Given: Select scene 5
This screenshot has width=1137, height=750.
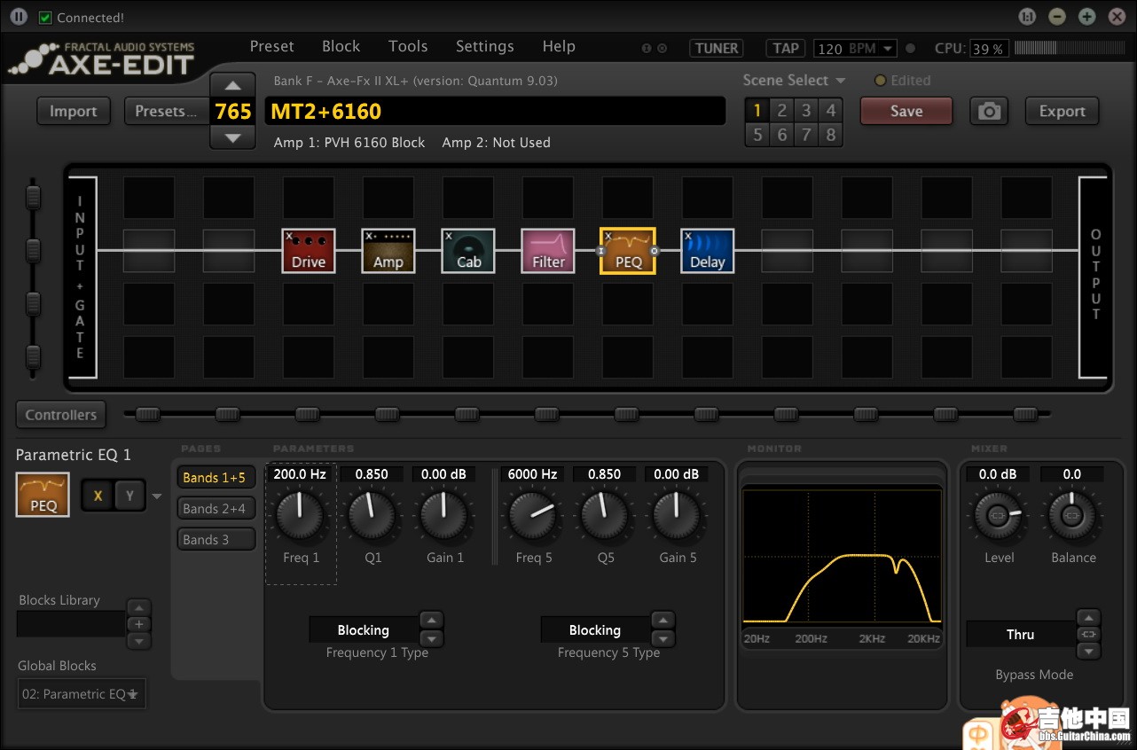Looking at the screenshot, I should pos(757,135).
